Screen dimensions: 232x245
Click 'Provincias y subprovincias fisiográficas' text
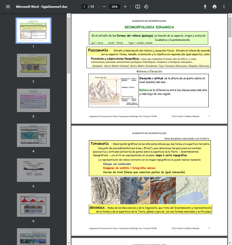115,59
